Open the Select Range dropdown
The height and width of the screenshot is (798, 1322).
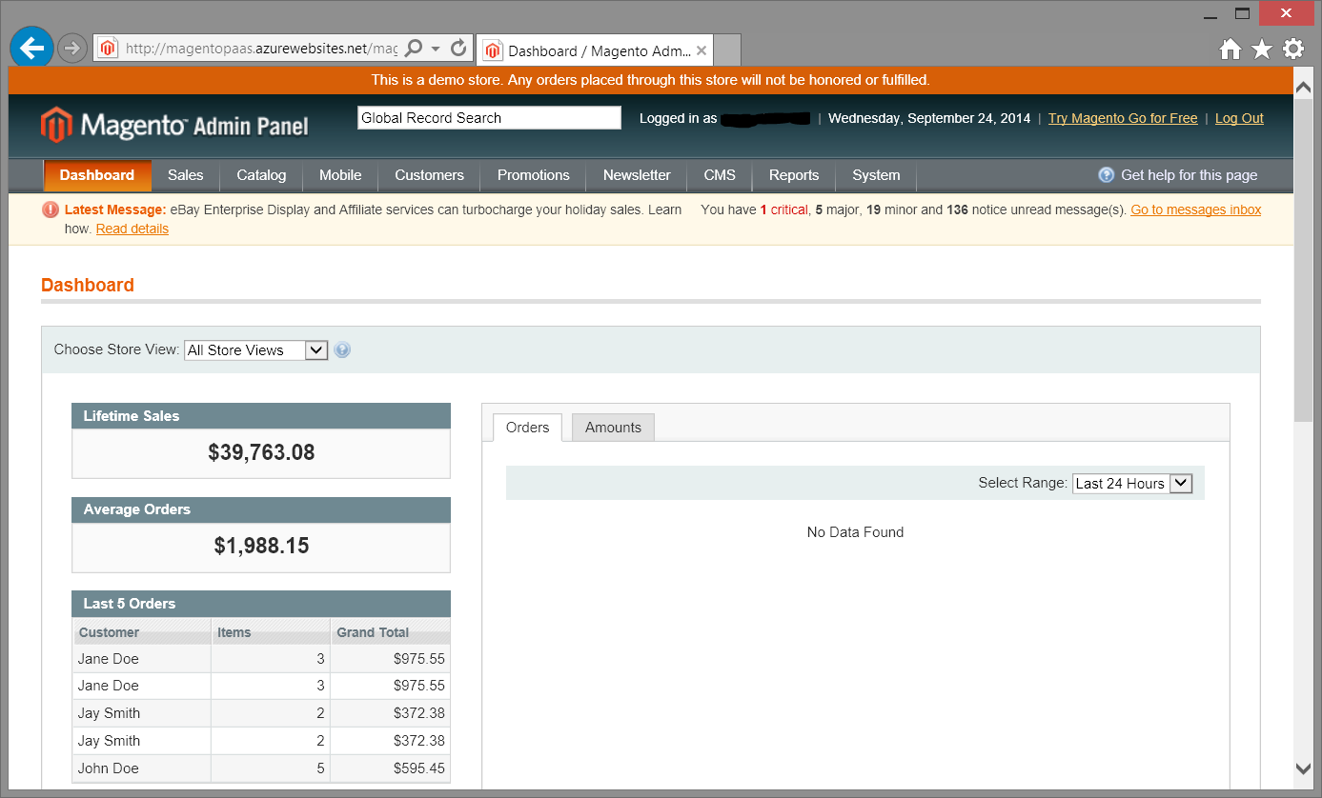[x=1132, y=484]
